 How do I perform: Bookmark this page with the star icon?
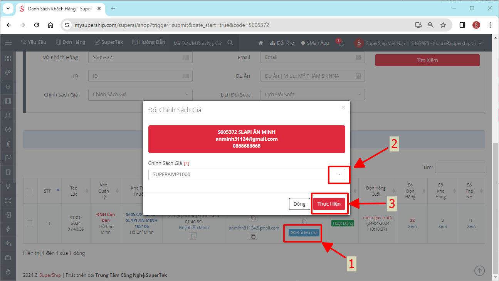point(443,25)
